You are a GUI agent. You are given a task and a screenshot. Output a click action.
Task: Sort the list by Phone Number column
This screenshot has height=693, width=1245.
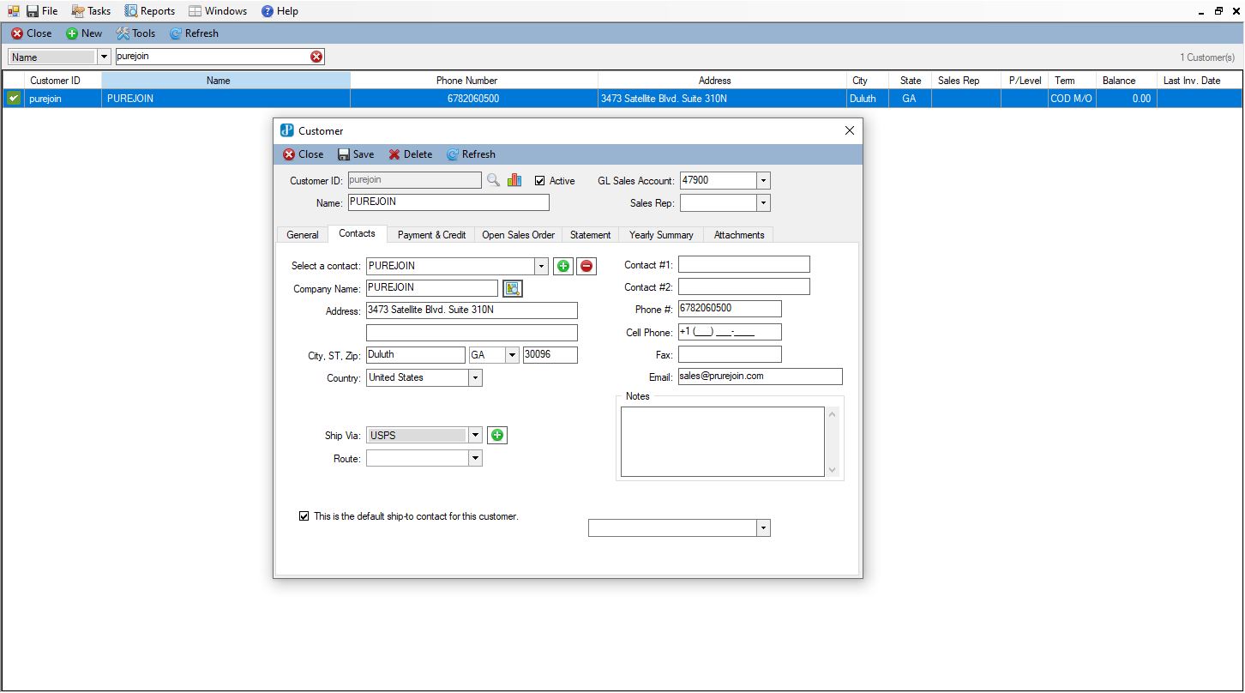(x=474, y=81)
